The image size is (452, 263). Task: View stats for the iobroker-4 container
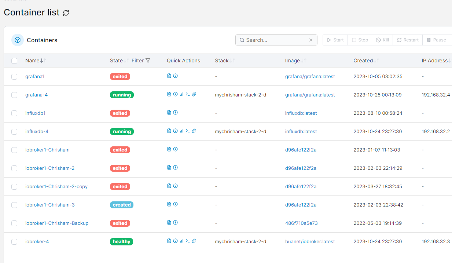pos(181,241)
